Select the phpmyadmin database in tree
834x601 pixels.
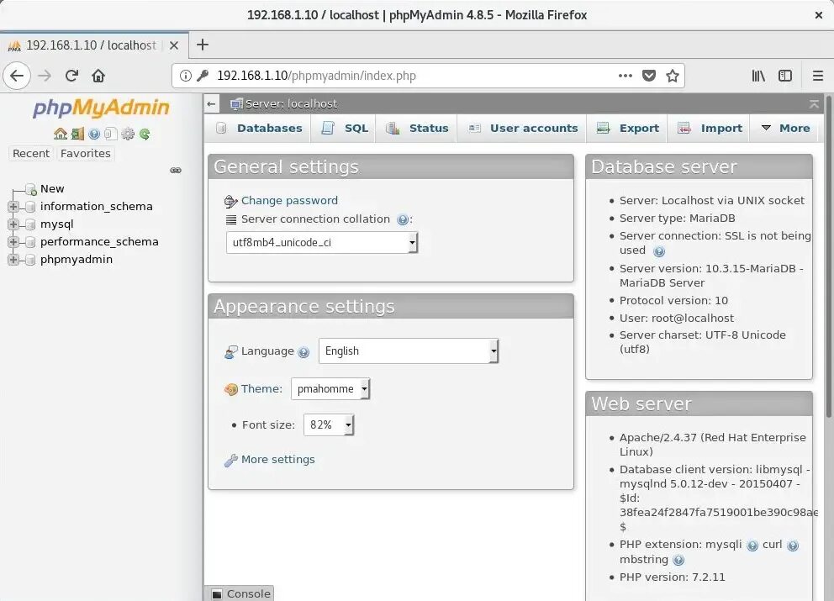[77, 260]
